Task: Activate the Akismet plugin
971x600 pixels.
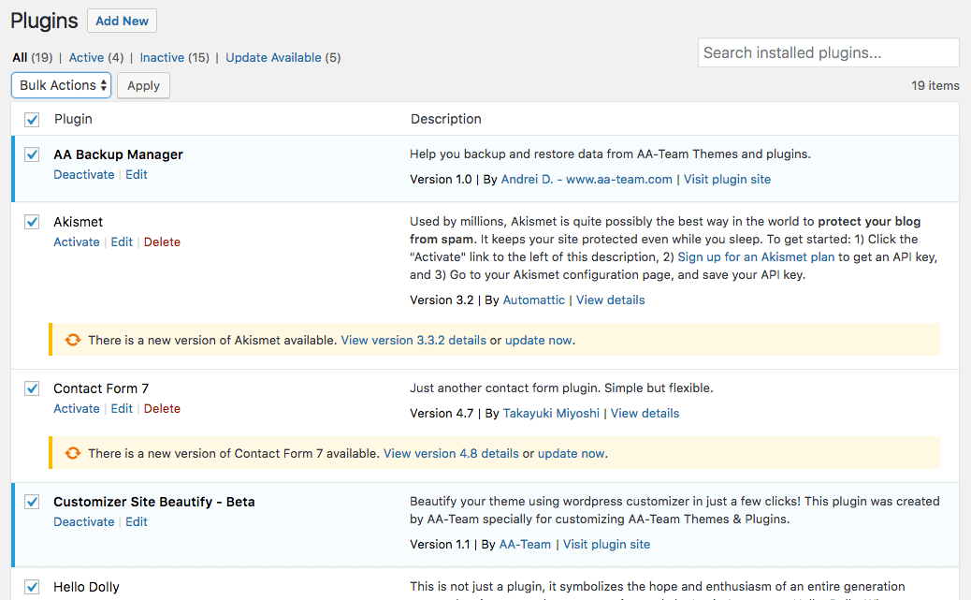Action: [76, 242]
